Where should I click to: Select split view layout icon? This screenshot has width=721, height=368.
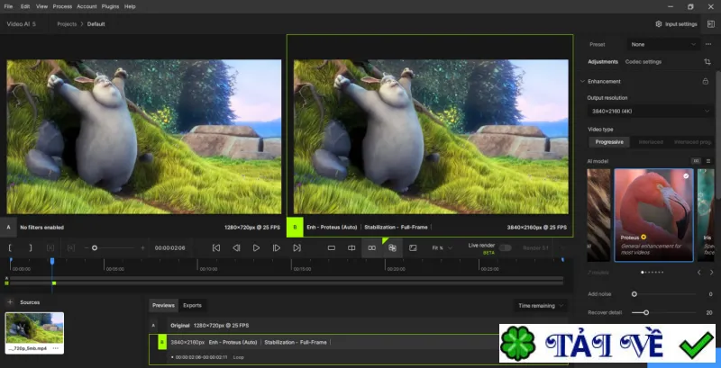(351, 247)
